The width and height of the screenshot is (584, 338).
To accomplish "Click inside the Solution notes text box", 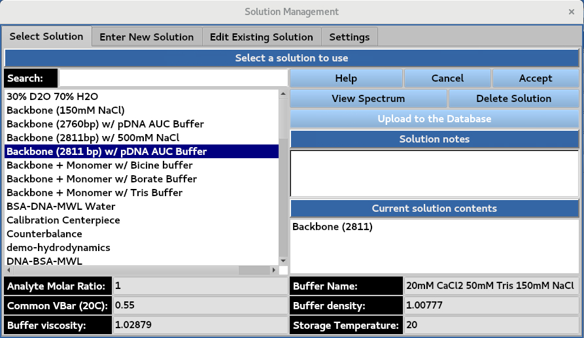I will click(434, 173).
